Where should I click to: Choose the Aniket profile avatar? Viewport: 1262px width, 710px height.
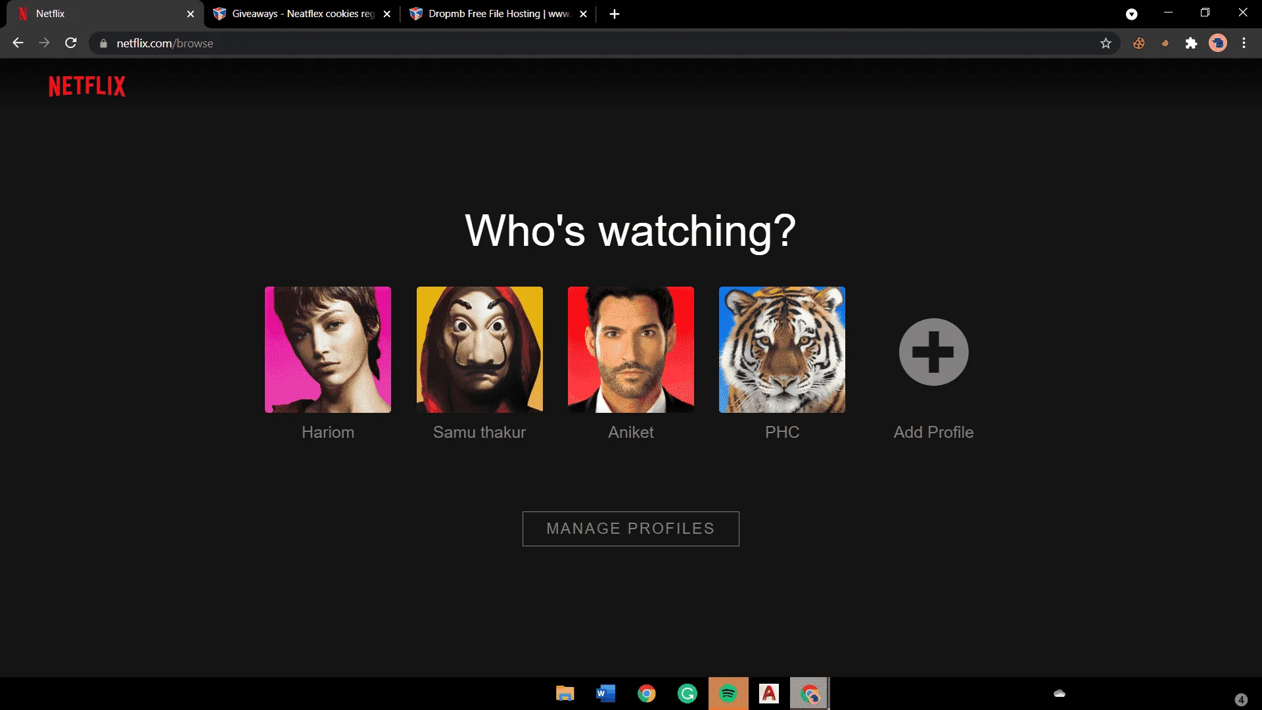[631, 350]
